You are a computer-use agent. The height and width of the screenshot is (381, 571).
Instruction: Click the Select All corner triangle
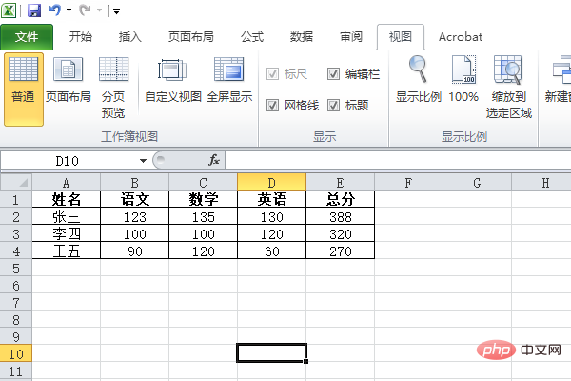[x=16, y=182]
